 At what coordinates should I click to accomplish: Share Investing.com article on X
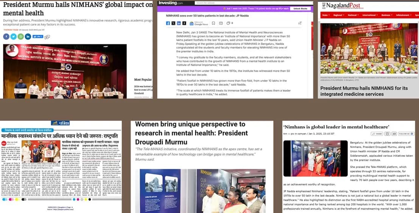click(173, 23)
